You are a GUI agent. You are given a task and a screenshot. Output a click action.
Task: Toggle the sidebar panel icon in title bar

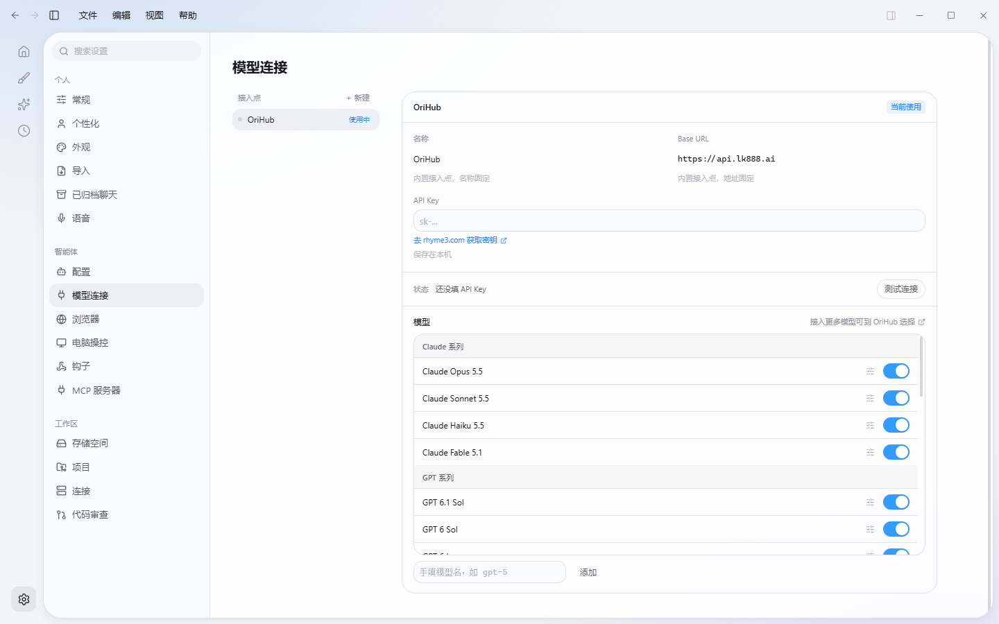[54, 15]
